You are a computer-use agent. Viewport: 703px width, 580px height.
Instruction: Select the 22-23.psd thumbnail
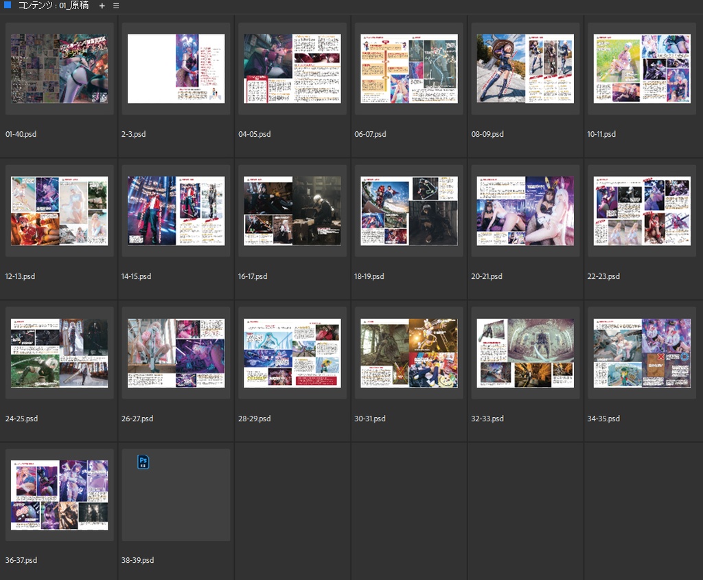(642, 211)
